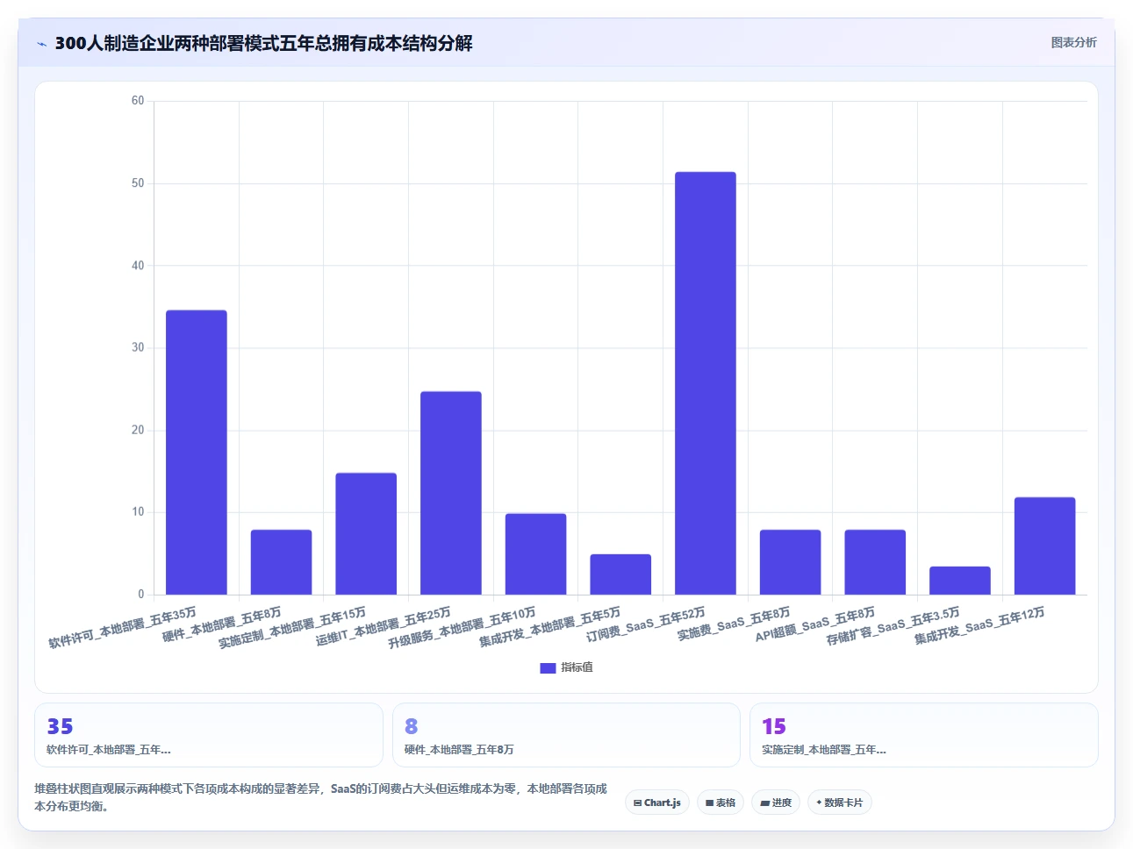1133x849 pixels.
Task: Click the tallest bar 订阅费_SaaS_五年52万
Action: click(706, 383)
